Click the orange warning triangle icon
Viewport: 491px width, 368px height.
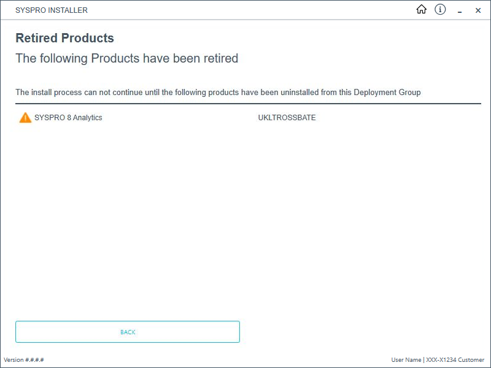(25, 118)
